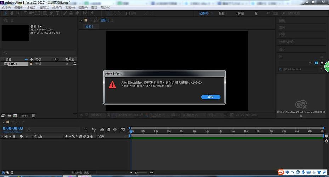Open the 效果(T) menu
329x177 pixels.
pos(57,7)
